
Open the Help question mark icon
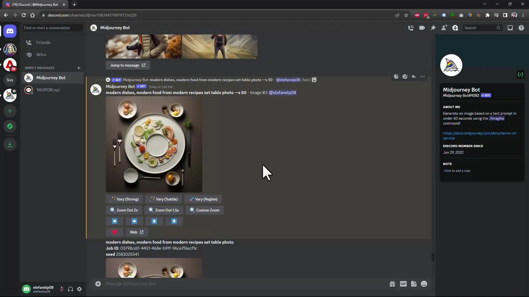[x=521, y=28]
